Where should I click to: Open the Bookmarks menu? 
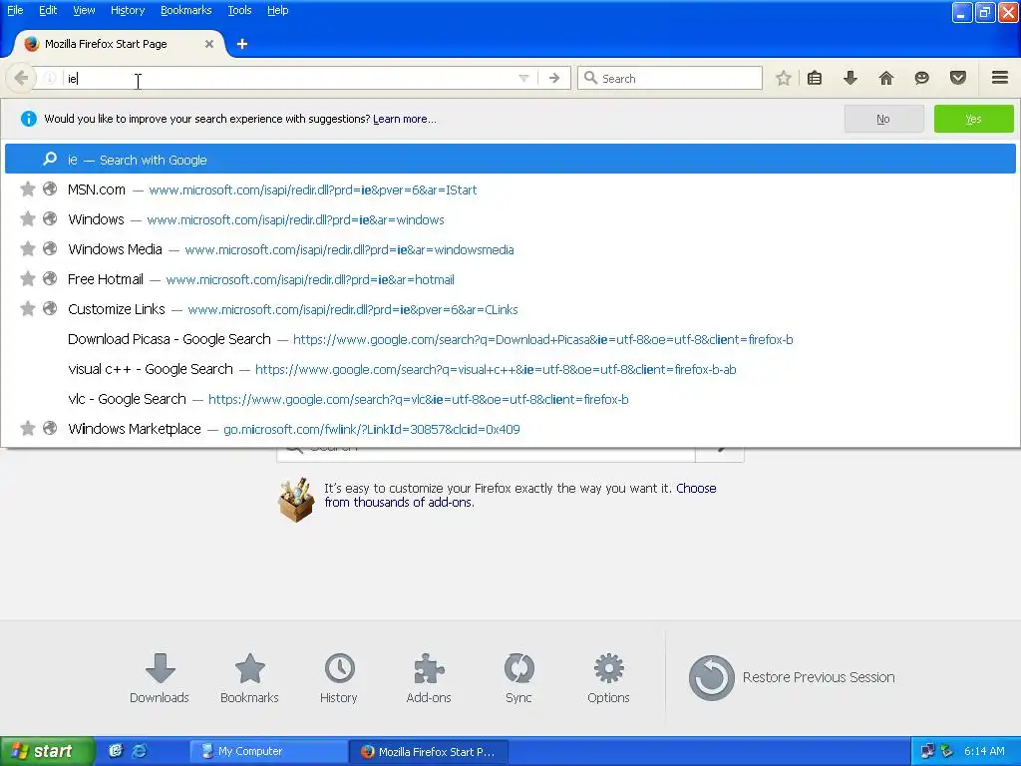tap(186, 10)
